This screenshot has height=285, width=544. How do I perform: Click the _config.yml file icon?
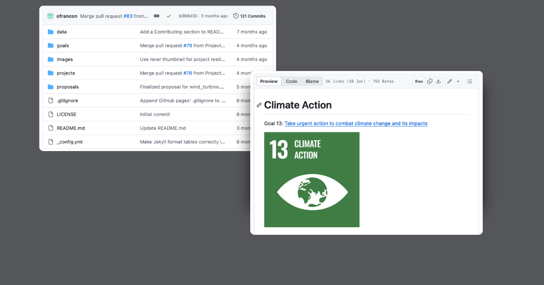point(51,142)
